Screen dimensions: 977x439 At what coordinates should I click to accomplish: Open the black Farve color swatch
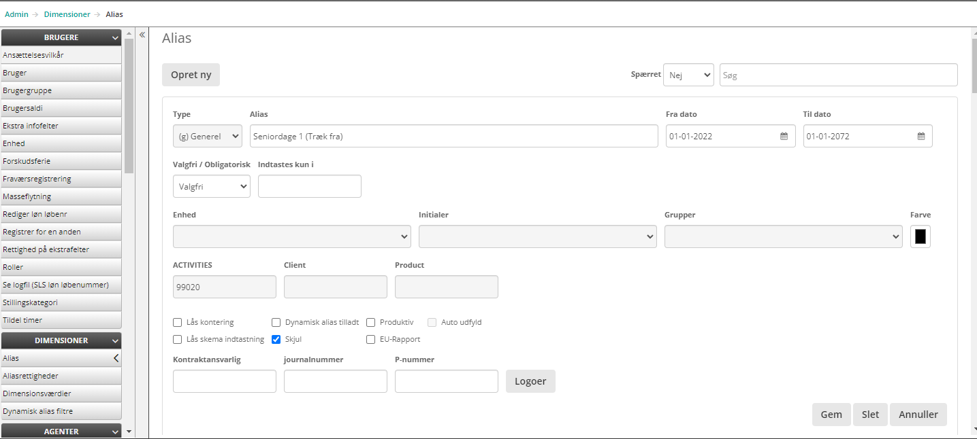pos(920,236)
